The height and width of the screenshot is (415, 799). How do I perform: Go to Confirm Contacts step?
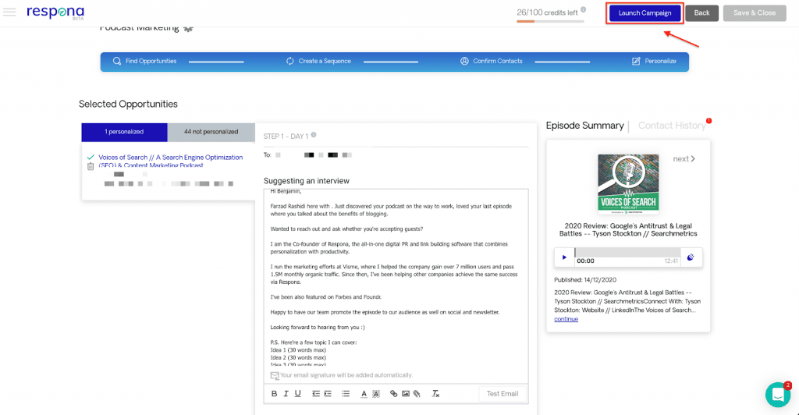click(492, 61)
